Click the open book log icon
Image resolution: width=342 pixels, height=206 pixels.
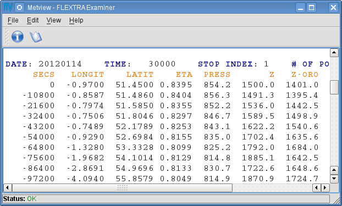coord(36,37)
